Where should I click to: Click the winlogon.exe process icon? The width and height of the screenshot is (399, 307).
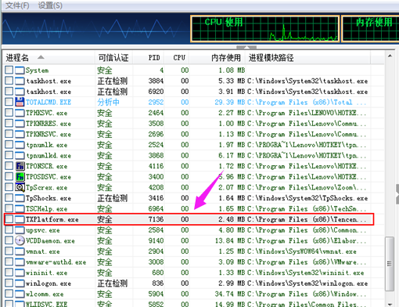(x=20, y=283)
